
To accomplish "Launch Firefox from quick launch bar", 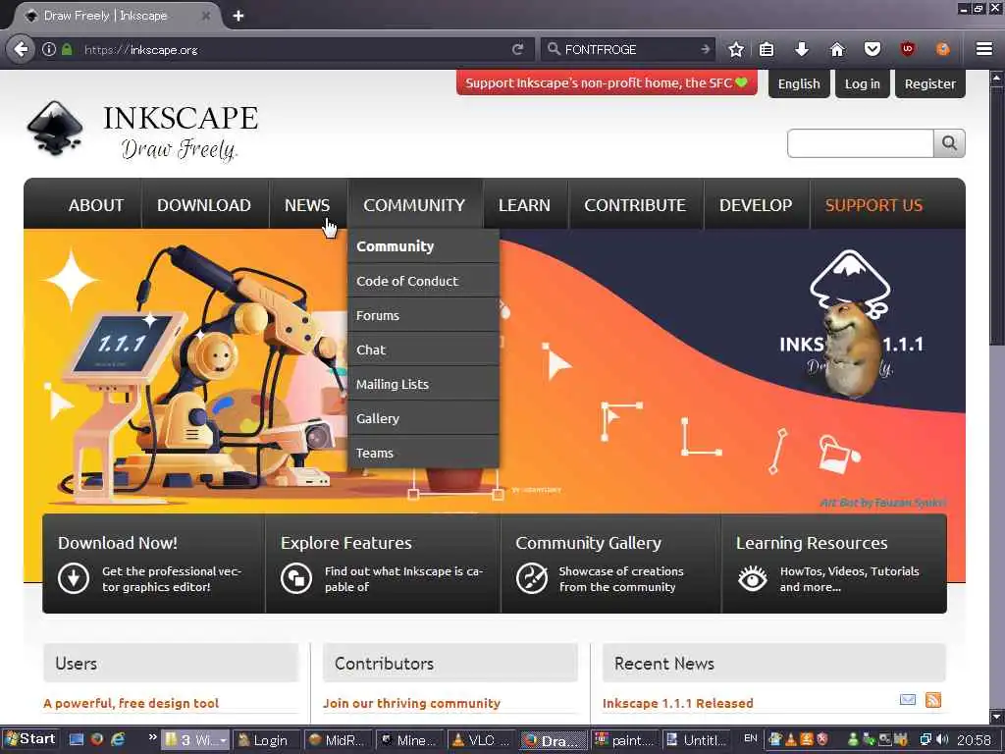I will coord(97,740).
